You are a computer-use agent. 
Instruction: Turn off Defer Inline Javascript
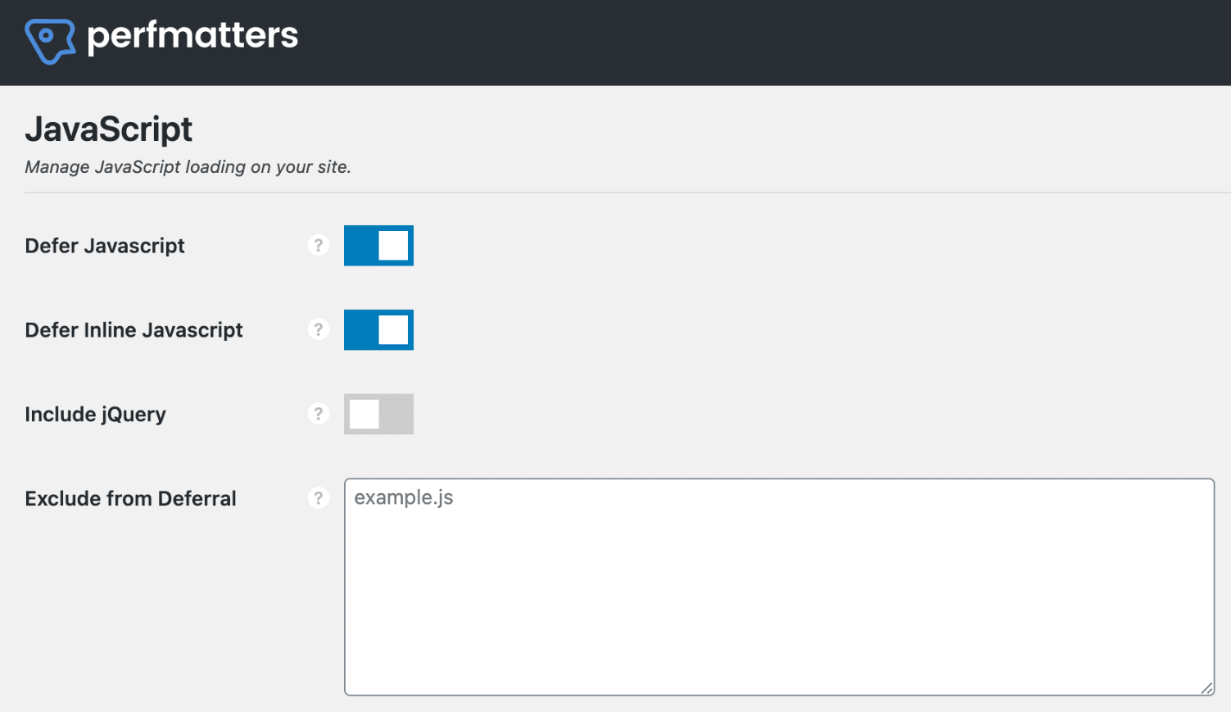click(x=378, y=329)
